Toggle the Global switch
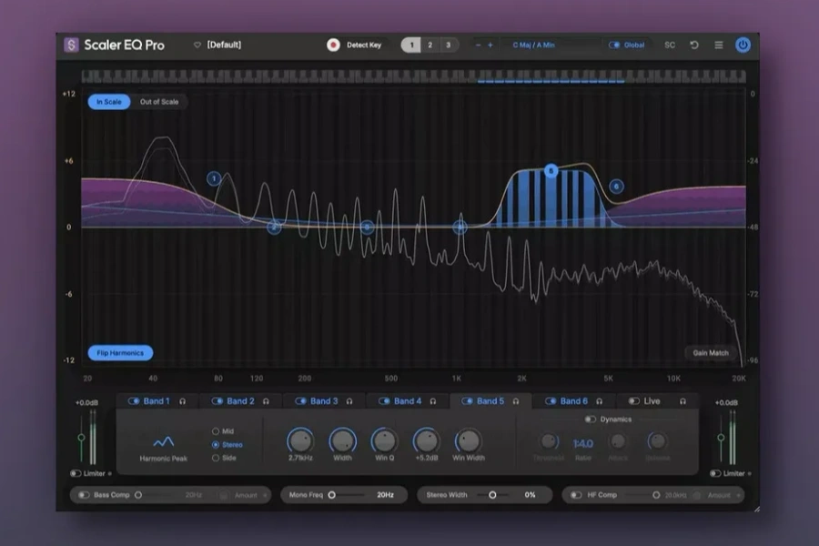 point(614,45)
